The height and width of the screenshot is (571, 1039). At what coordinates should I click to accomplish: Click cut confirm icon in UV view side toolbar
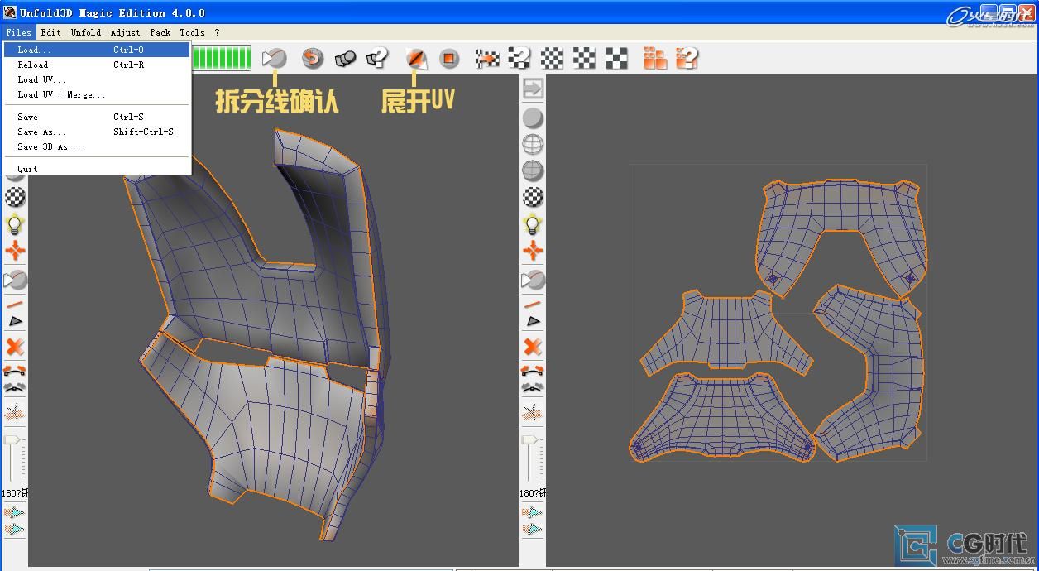click(533, 281)
